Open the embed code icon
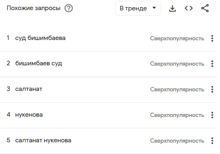This screenshot has height=154, width=220. 188,8
